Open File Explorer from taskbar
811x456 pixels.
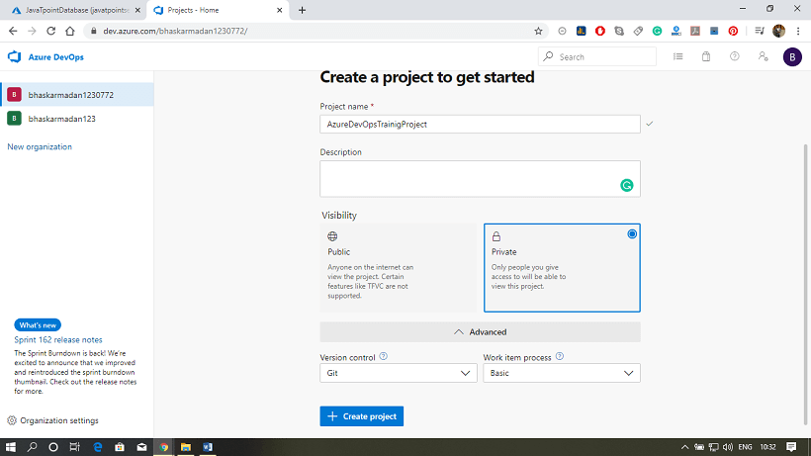(186, 447)
